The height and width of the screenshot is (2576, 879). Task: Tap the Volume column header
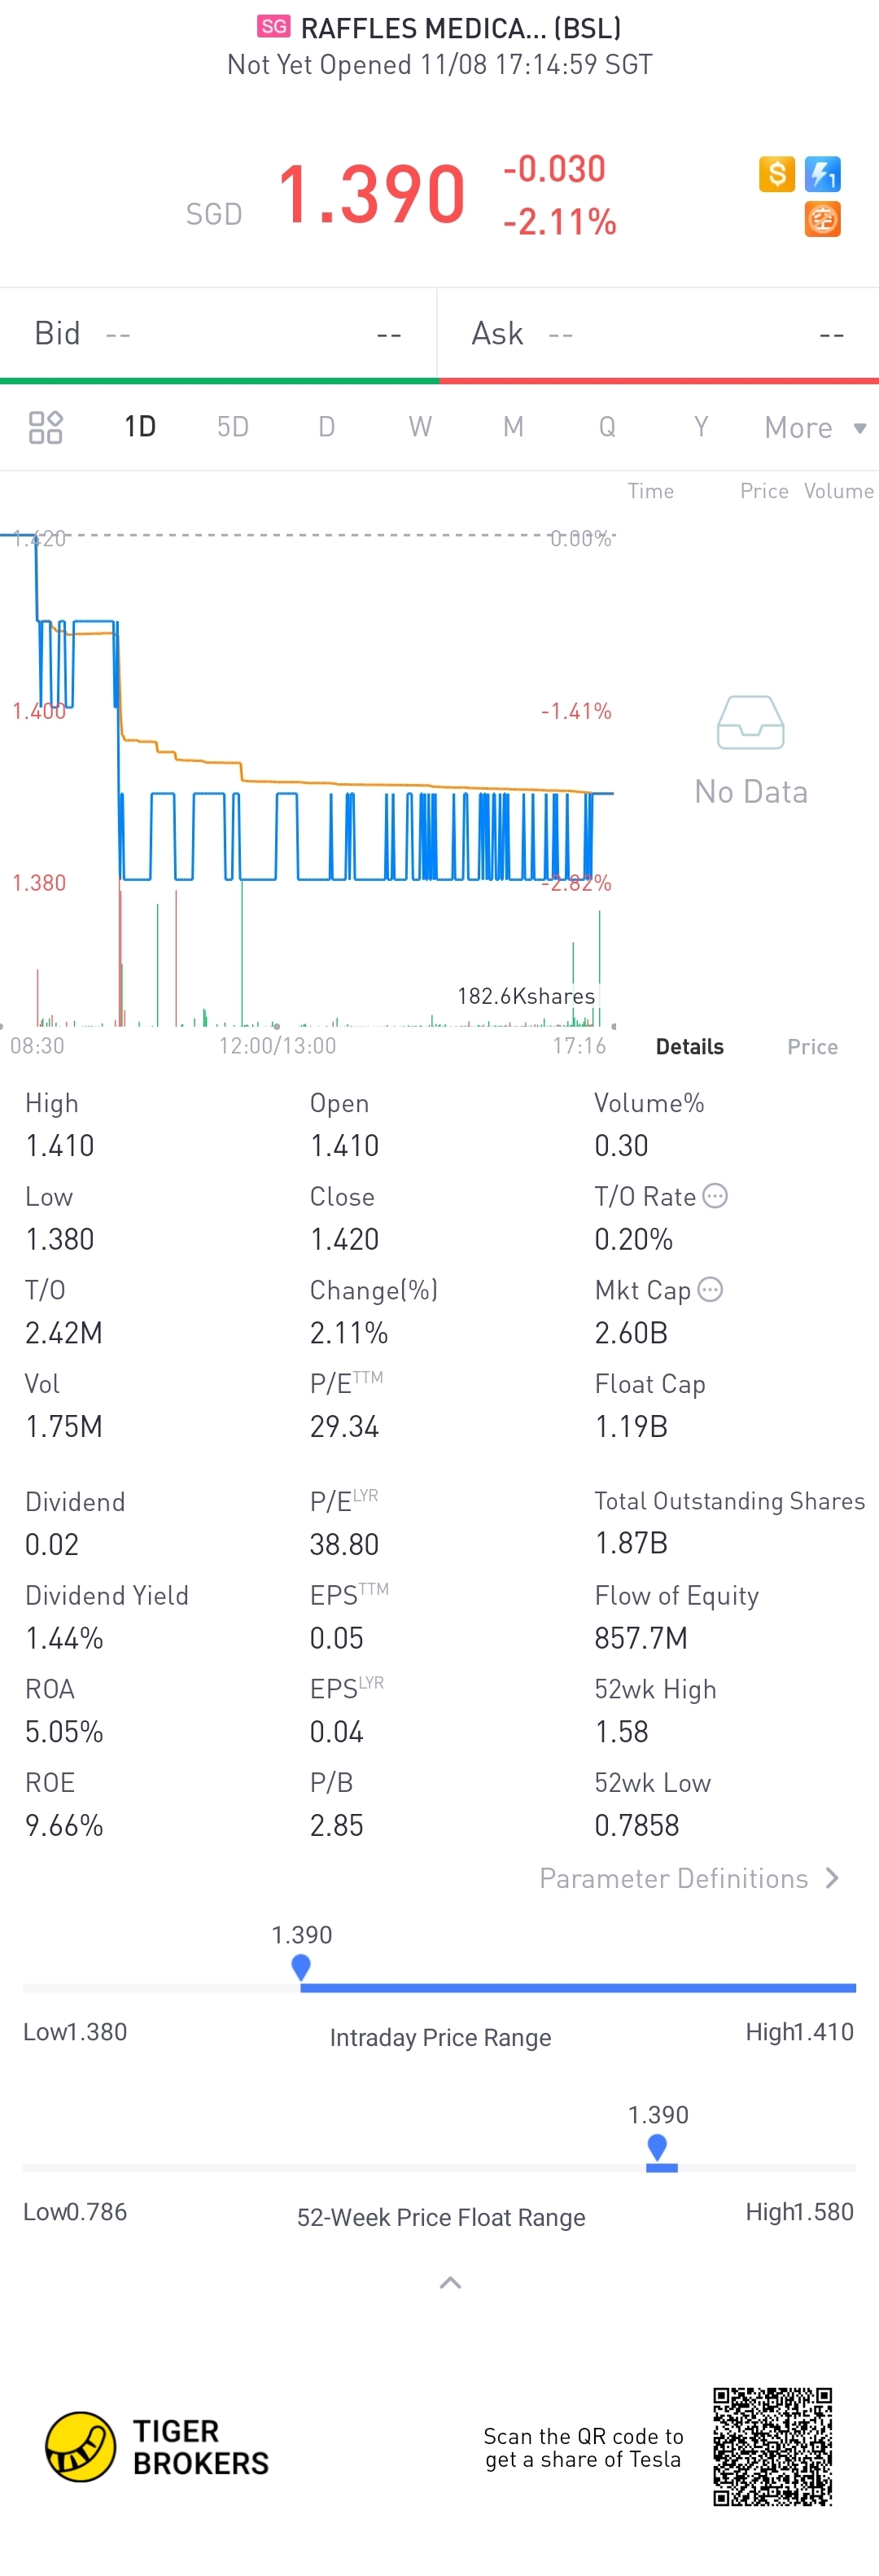tap(839, 491)
